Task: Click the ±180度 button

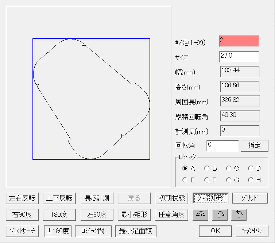Action: [x=58, y=231]
